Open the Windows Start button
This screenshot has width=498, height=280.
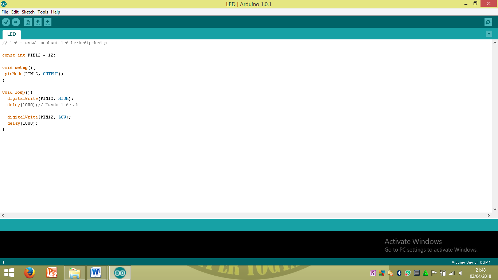pyautogui.click(x=9, y=273)
